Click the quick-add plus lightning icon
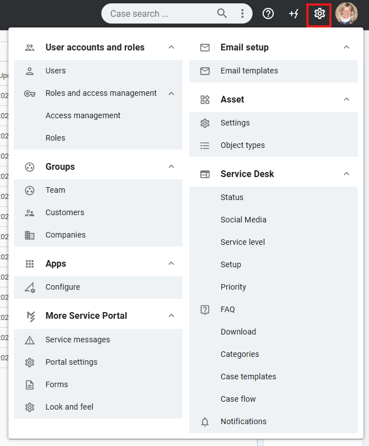369x446 pixels. tap(293, 13)
